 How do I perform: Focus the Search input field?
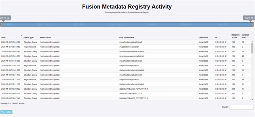point(241,107)
